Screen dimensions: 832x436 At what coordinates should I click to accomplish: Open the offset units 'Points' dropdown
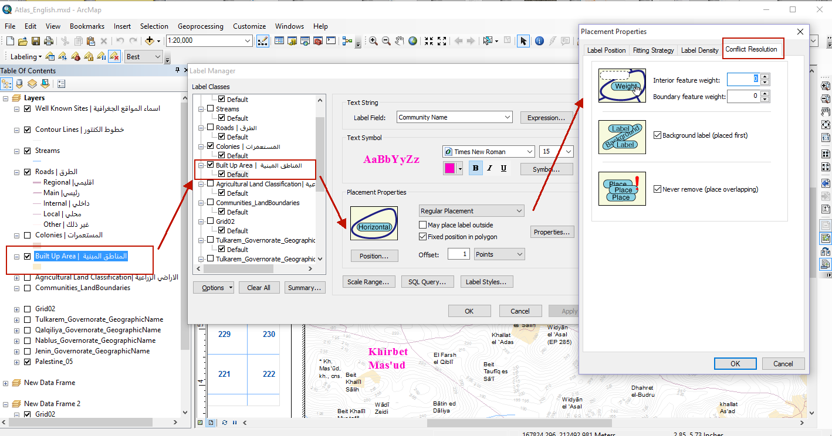point(519,254)
